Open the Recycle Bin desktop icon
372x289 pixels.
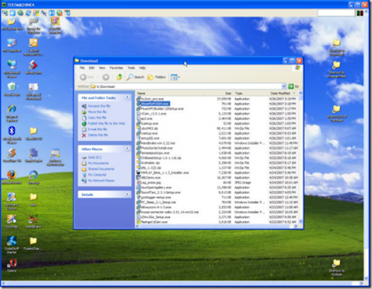[x=12, y=89]
